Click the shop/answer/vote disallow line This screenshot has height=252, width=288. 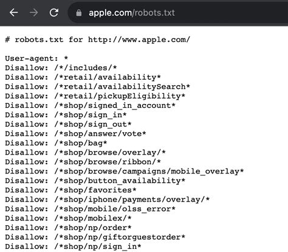[75, 134]
